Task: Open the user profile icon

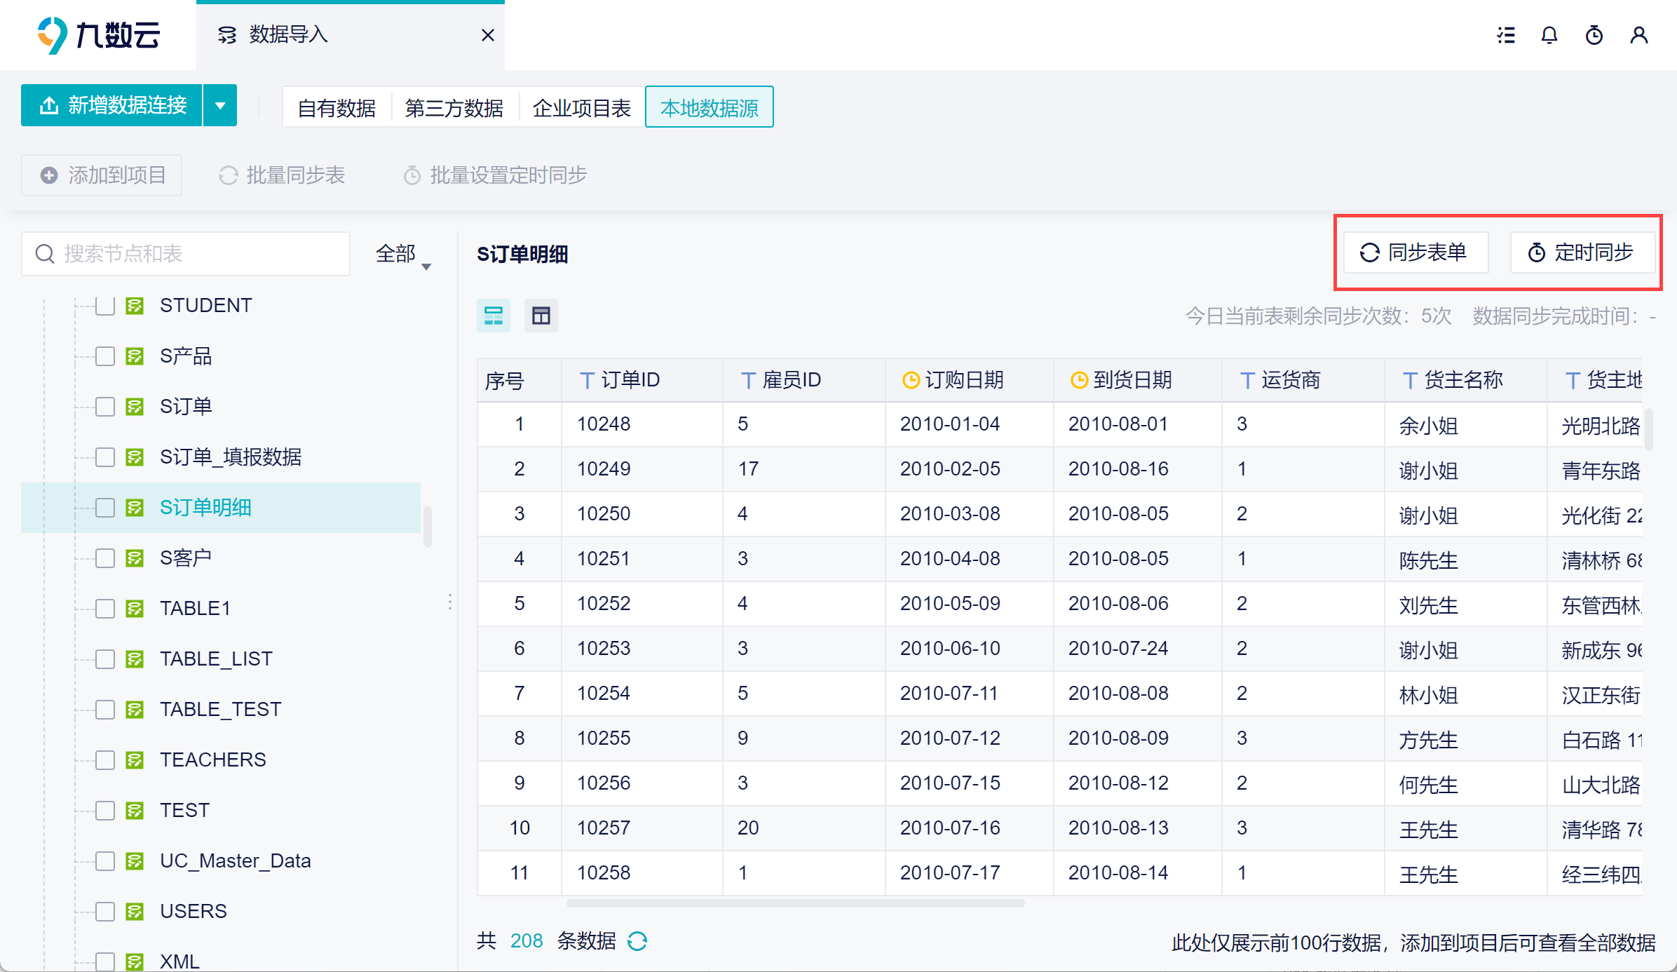Action: (x=1638, y=35)
